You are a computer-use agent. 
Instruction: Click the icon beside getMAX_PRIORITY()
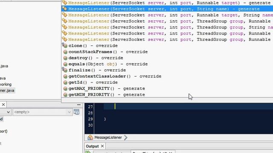tap(65, 89)
